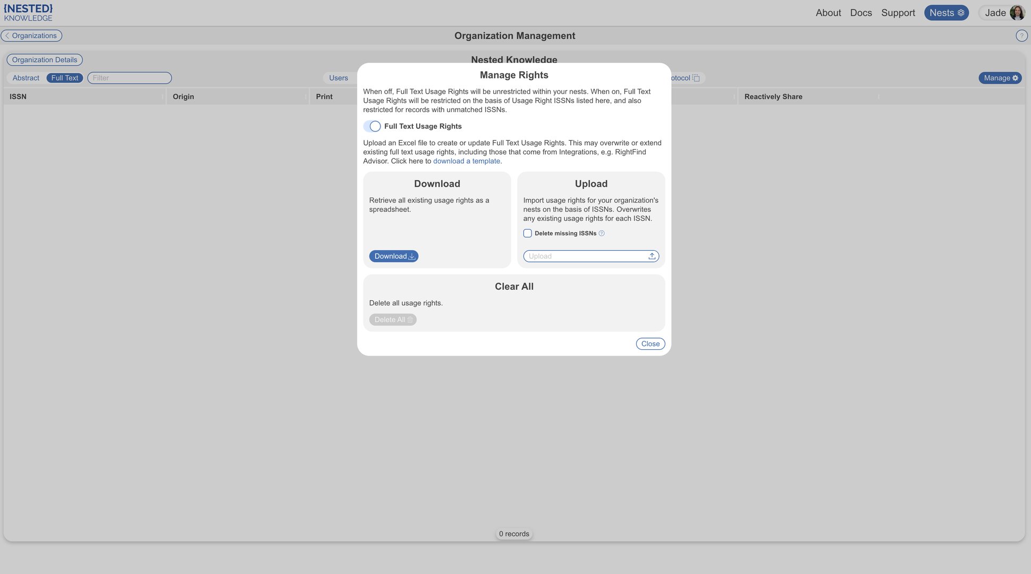The width and height of the screenshot is (1031, 574).
Task: Click the help question mark icon at page top
Action: (1021, 36)
